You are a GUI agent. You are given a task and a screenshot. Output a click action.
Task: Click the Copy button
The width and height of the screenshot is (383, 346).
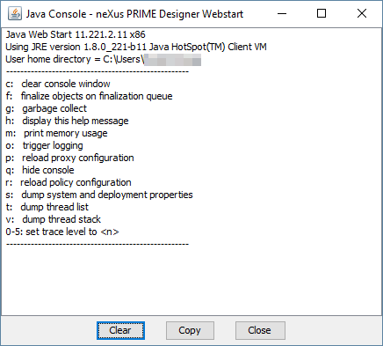coord(190,331)
